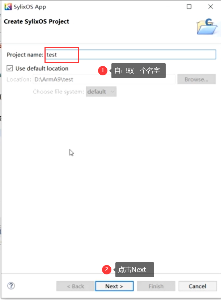Screen dimensions: 221x300
Task: Click the dropdown arrow beside default
Action: click(x=113, y=92)
